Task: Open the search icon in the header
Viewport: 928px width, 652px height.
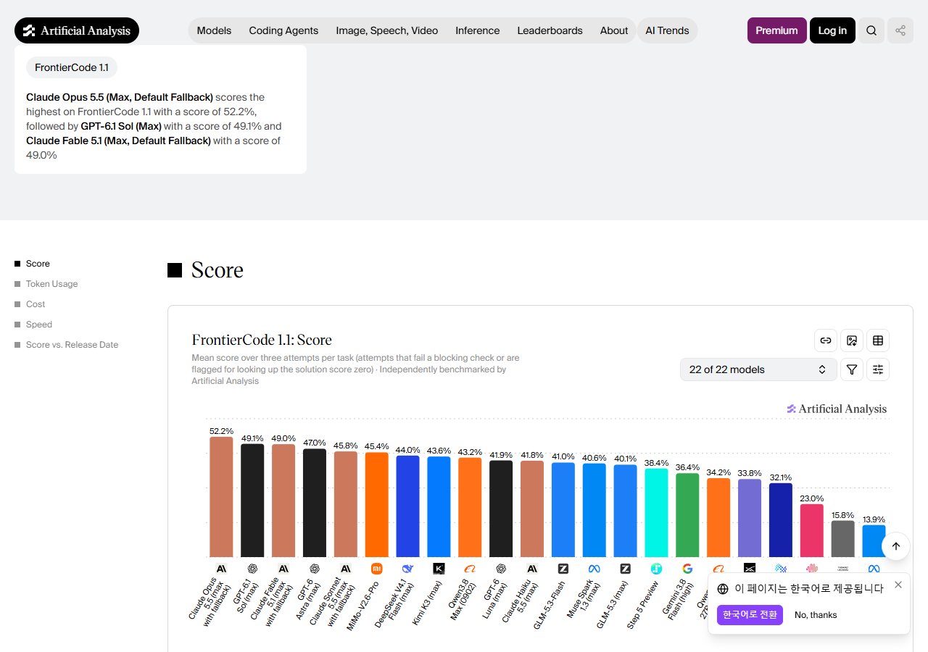Action: (871, 30)
